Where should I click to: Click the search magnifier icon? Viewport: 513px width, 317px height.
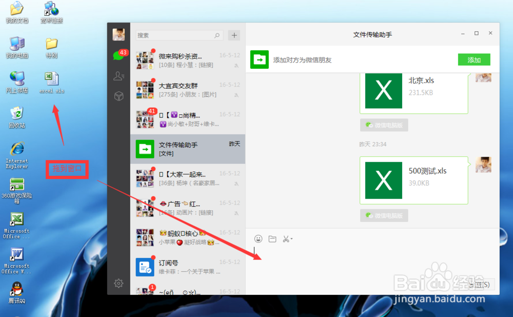pos(217,35)
